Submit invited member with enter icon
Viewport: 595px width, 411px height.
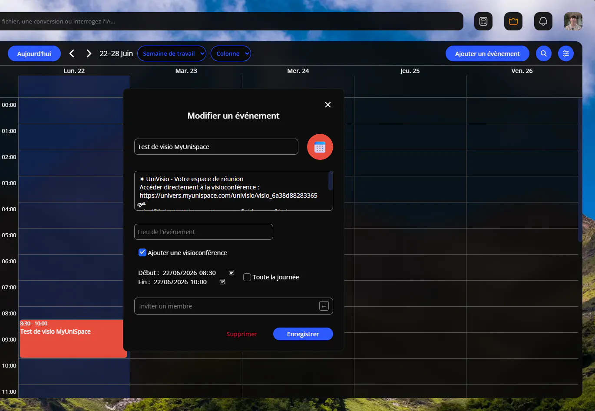coord(324,306)
